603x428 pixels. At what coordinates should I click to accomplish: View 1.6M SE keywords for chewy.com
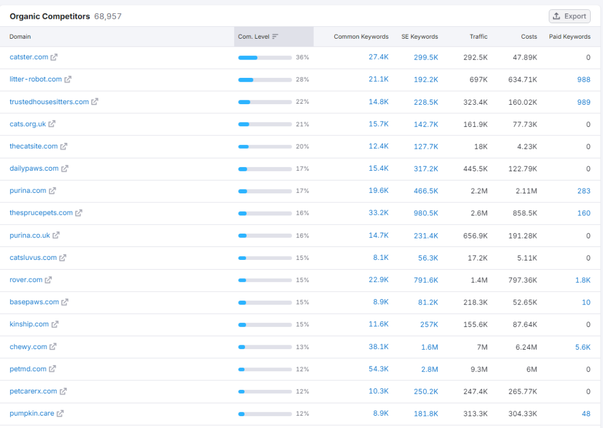pyautogui.click(x=429, y=347)
